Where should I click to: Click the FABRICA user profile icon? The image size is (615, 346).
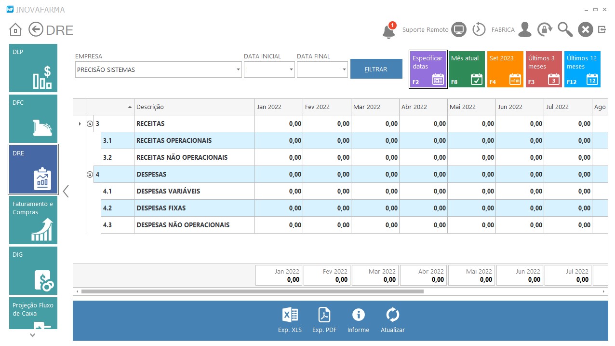point(525,30)
